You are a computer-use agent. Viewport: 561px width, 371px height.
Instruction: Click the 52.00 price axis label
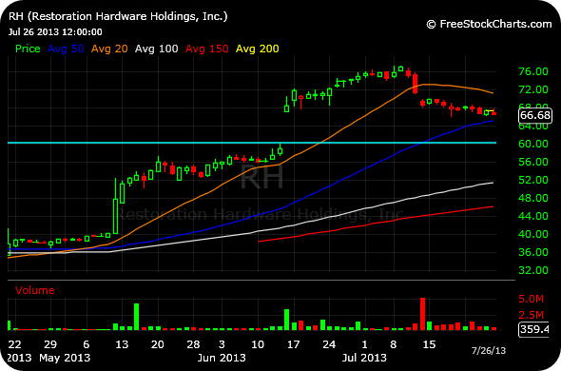(533, 180)
